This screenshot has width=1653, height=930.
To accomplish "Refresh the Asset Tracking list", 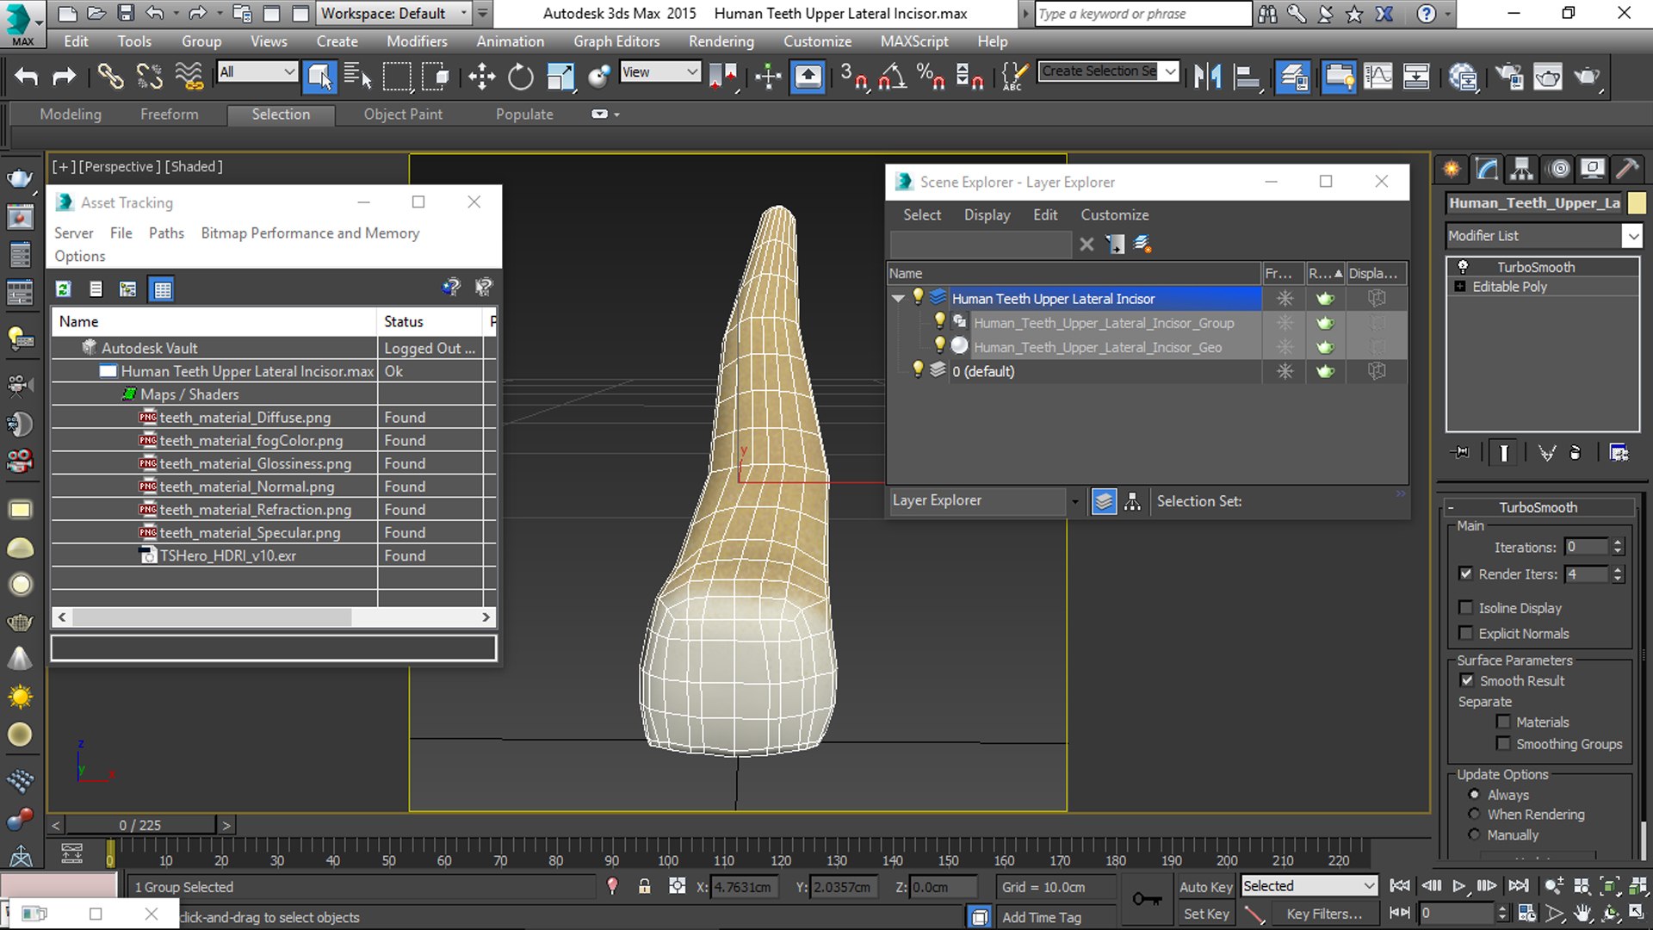I will click(x=63, y=289).
